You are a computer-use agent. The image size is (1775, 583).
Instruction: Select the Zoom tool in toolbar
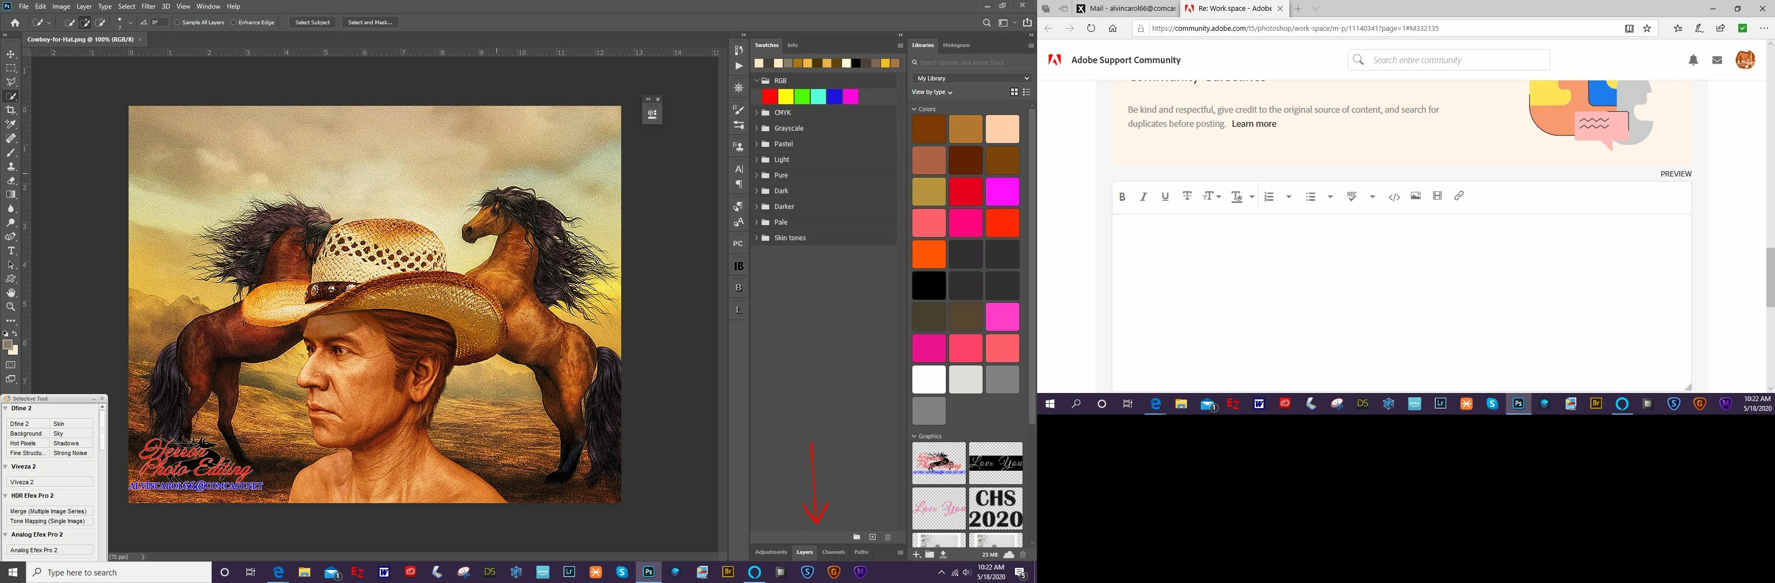tap(11, 307)
